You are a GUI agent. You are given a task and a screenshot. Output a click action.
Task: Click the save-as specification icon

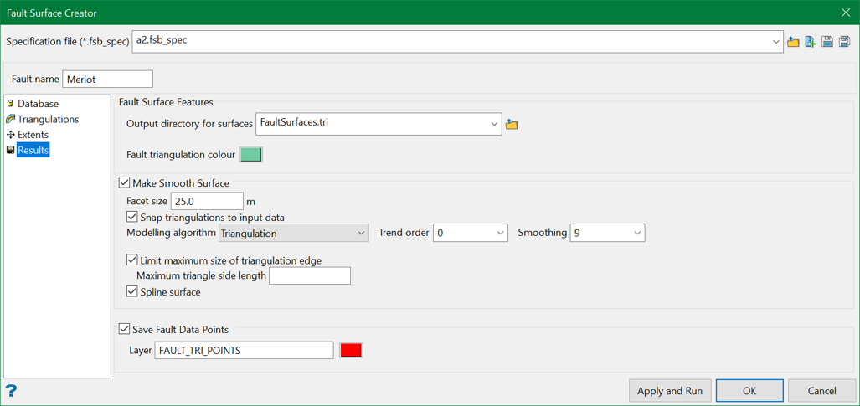(845, 42)
